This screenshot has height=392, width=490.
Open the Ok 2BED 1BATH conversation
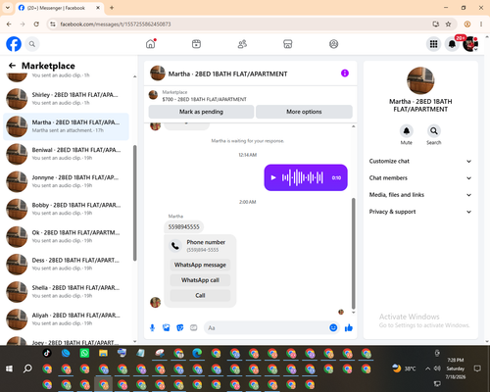(66, 236)
